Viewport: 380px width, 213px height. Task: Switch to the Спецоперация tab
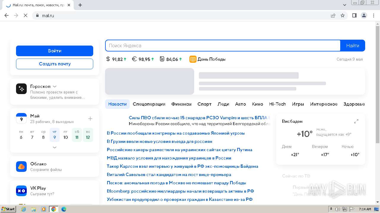point(149,104)
